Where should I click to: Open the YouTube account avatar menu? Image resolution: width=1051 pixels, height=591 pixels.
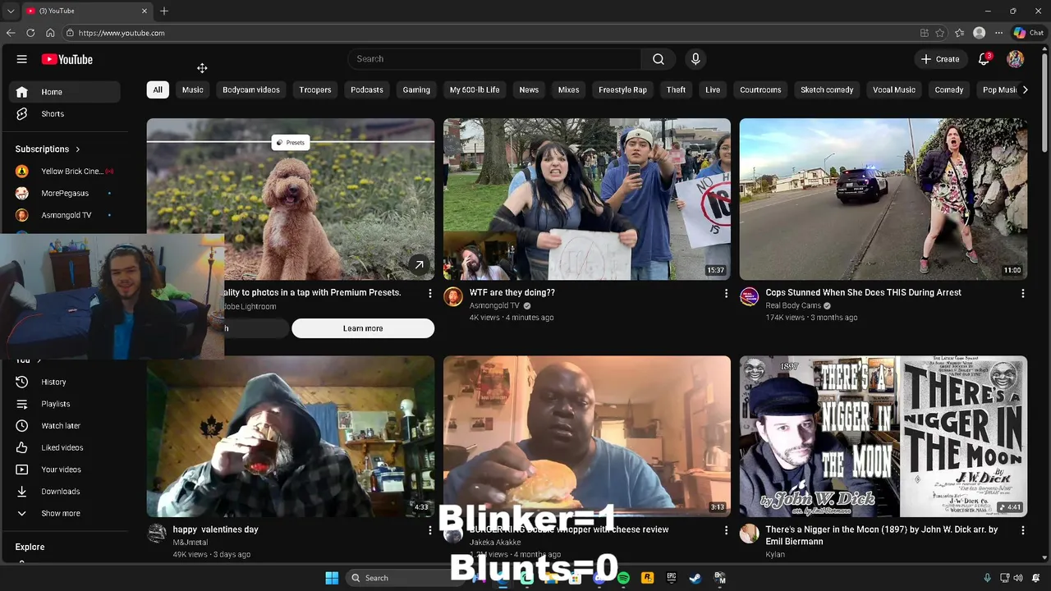[1016, 59]
